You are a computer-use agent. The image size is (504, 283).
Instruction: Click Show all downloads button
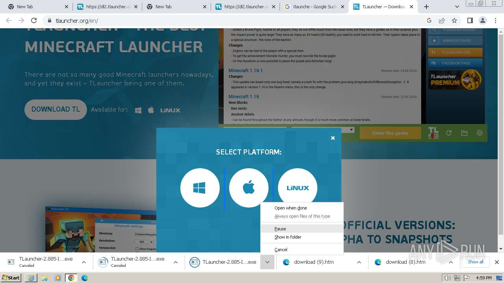coord(475,262)
